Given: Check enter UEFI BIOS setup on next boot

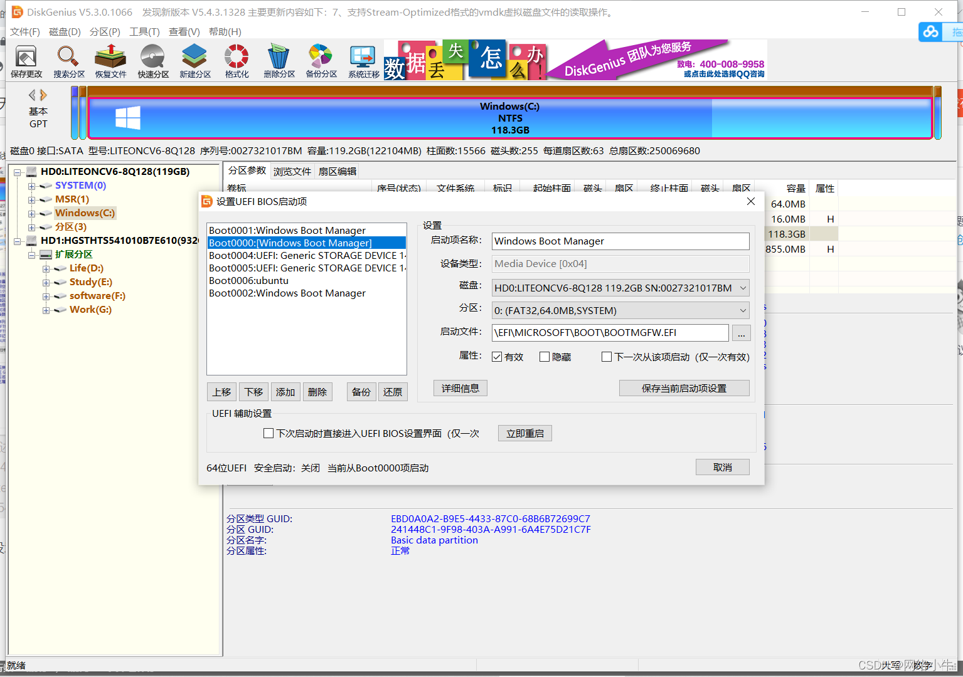Looking at the screenshot, I should coord(269,433).
